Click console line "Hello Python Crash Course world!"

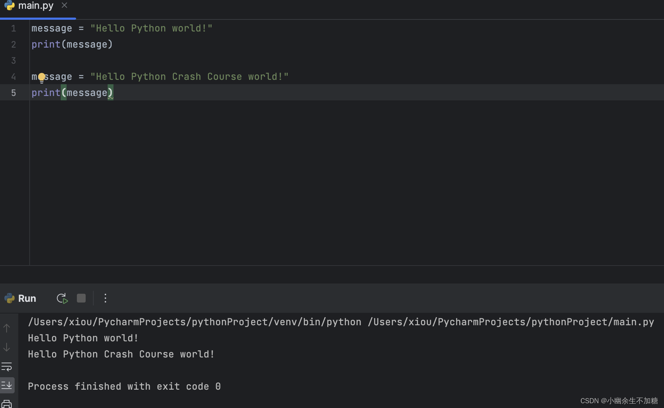point(121,354)
